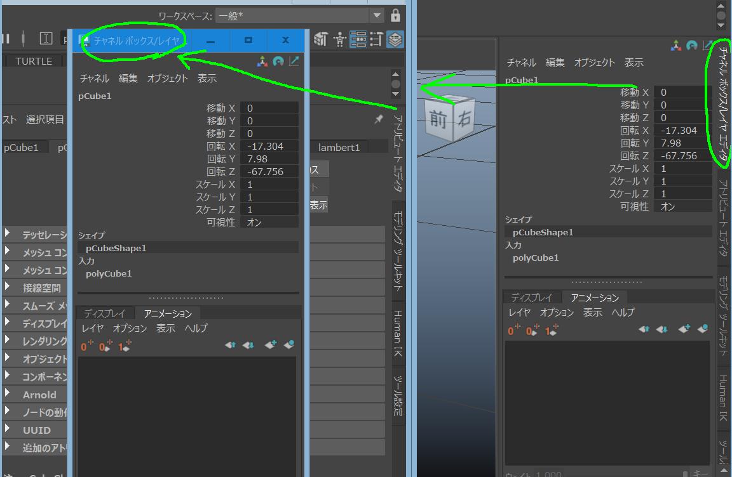This screenshot has width=732, height=477.
Task: Click shelf scroll down arrow under toolbar
Action: click(395, 94)
